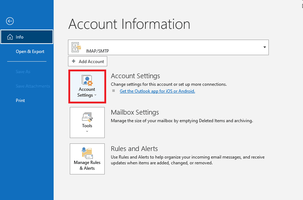The height and width of the screenshot is (200, 303).
Task: Click the IMAP/SMTP account label
Action: coord(98,51)
